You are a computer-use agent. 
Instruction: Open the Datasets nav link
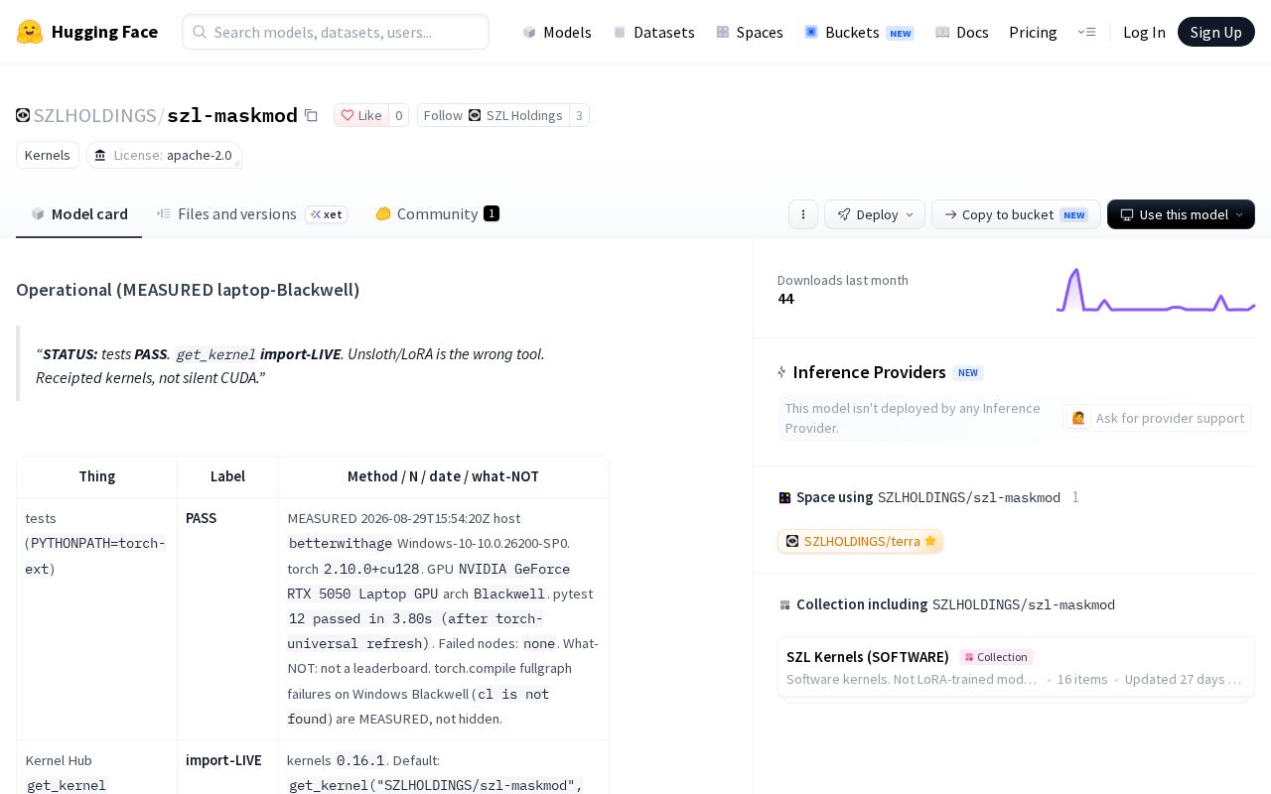point(653,32)
